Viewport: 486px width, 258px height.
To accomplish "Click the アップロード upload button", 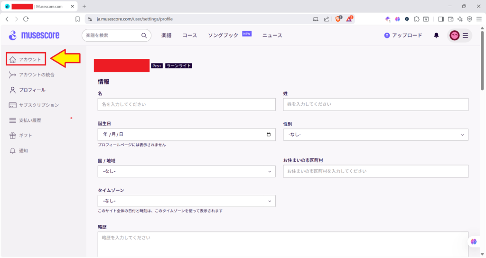I will 403,35.
